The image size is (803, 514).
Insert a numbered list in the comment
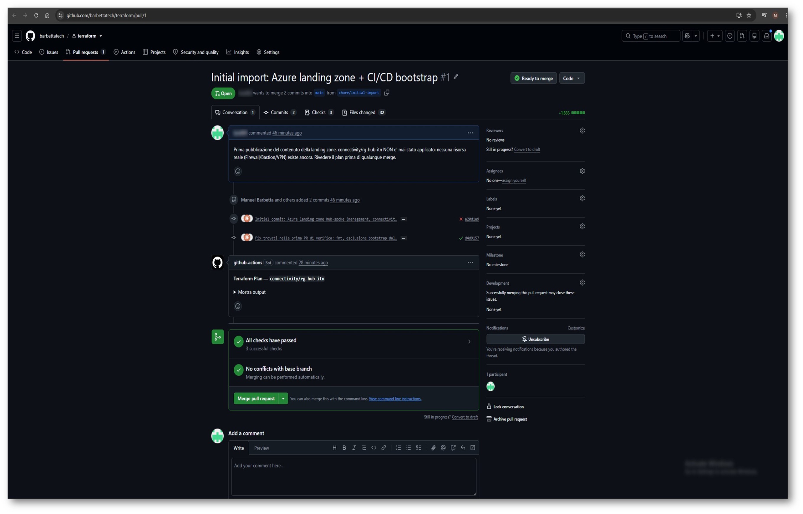398,448
